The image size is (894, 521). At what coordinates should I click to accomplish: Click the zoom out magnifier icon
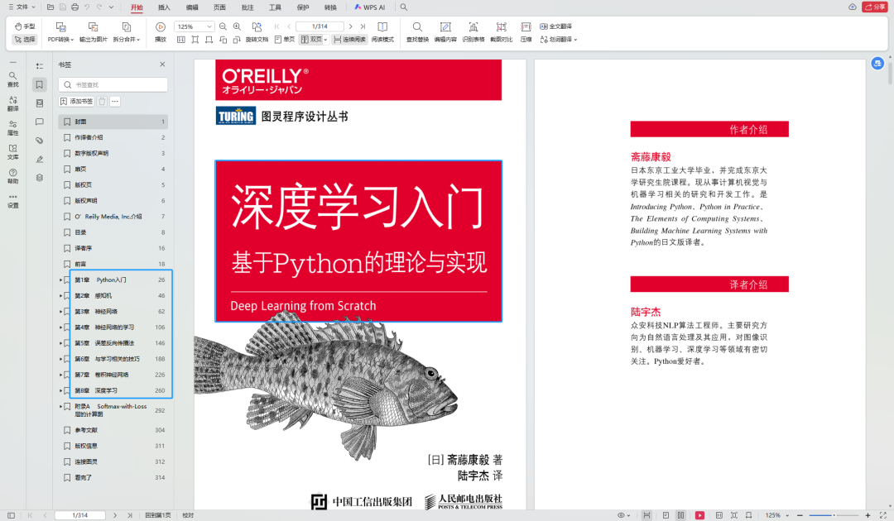(x=223, y=26)
